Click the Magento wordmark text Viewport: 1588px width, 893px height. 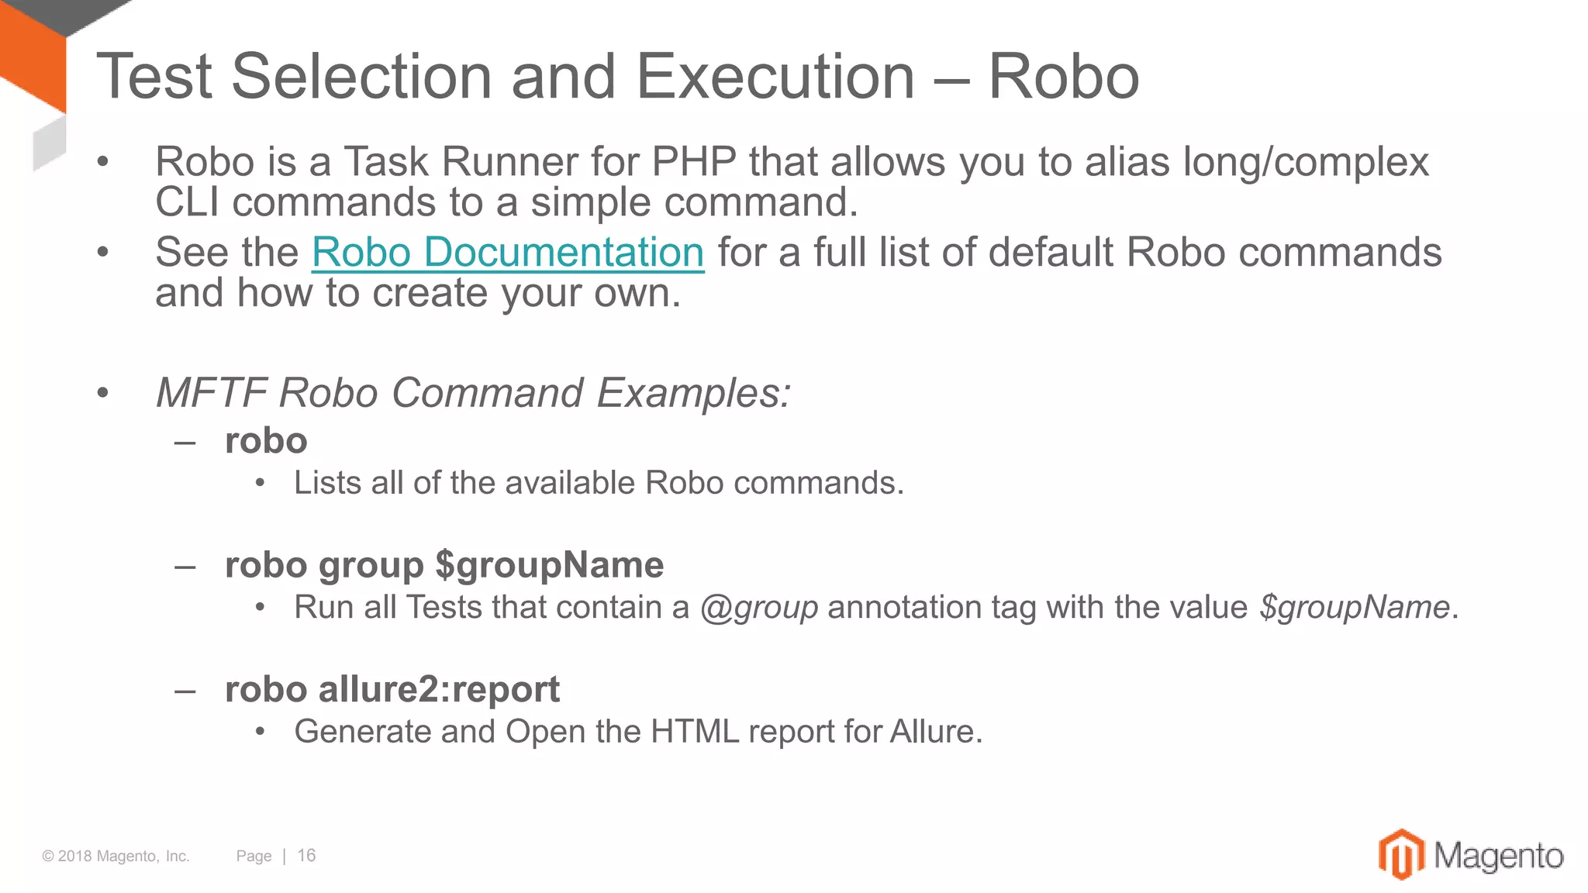1498,857
